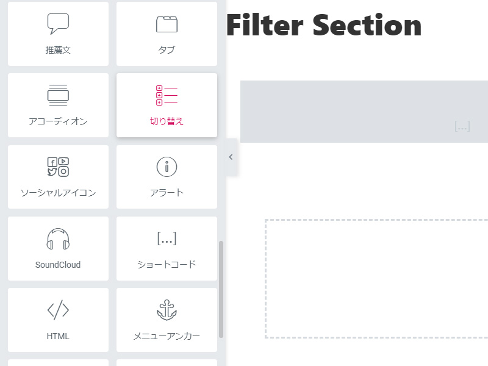The height and width of the screenshot is (366, 488).
Task: Select the タブ tabs widget icon
Action: (167, 24)
